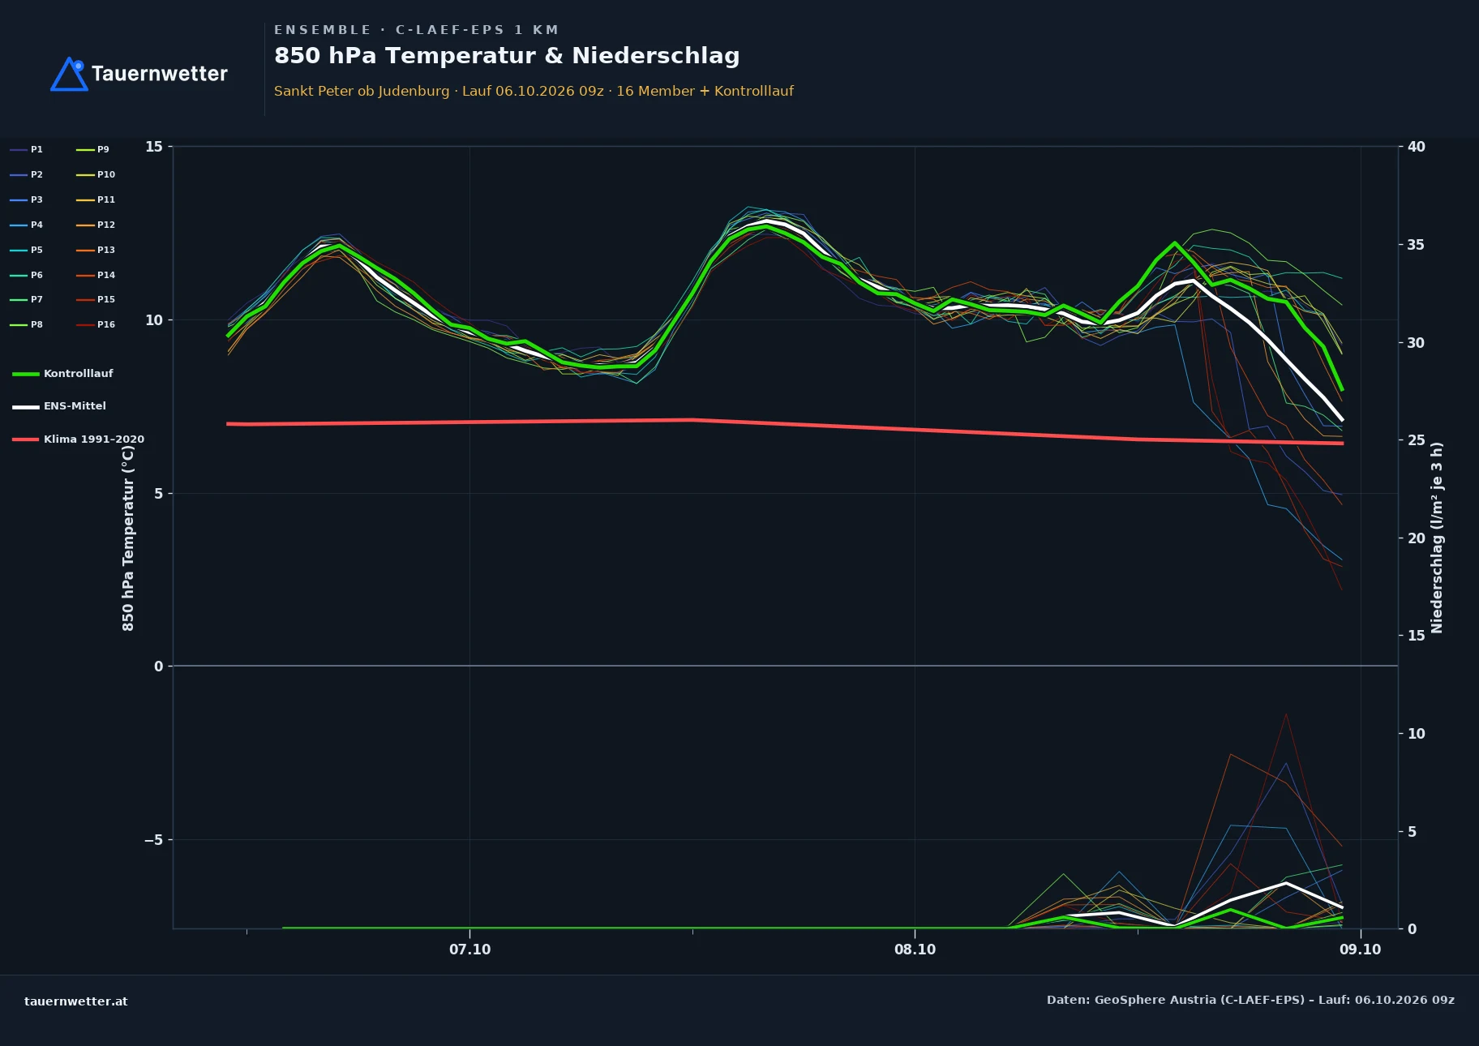This screenshot has width=1479, height=1046.
Task: Click the Niederschlag (l/m² je 3 h) axis title
Action: pyautogui.click(x=1437, y=538)
